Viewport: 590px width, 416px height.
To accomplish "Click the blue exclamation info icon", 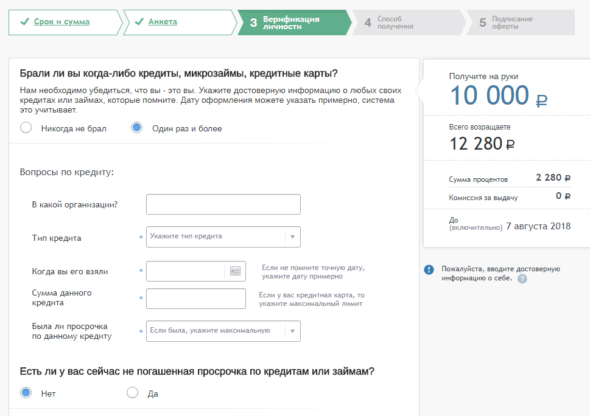I will tap(429, 269).
